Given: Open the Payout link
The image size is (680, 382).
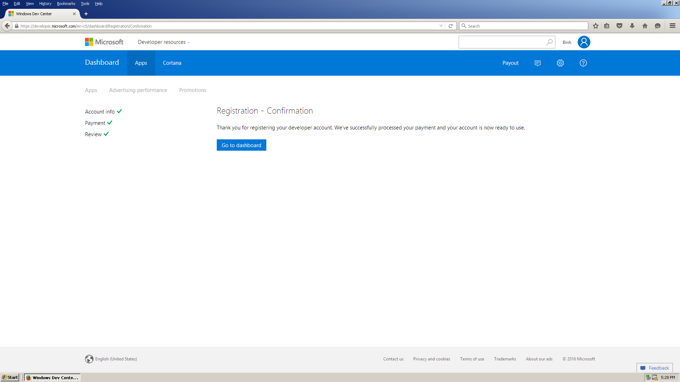Looking at the screenshot, I should (510, 63).
